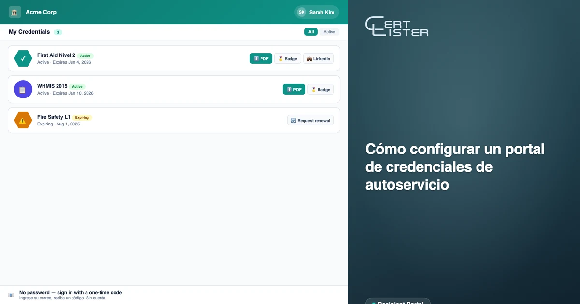Image resolution: width=580 pixels, height=304 pixels.
Task: Click text "Expiring · Aug 1, 2025"
Action: click(x=58, y=124)
